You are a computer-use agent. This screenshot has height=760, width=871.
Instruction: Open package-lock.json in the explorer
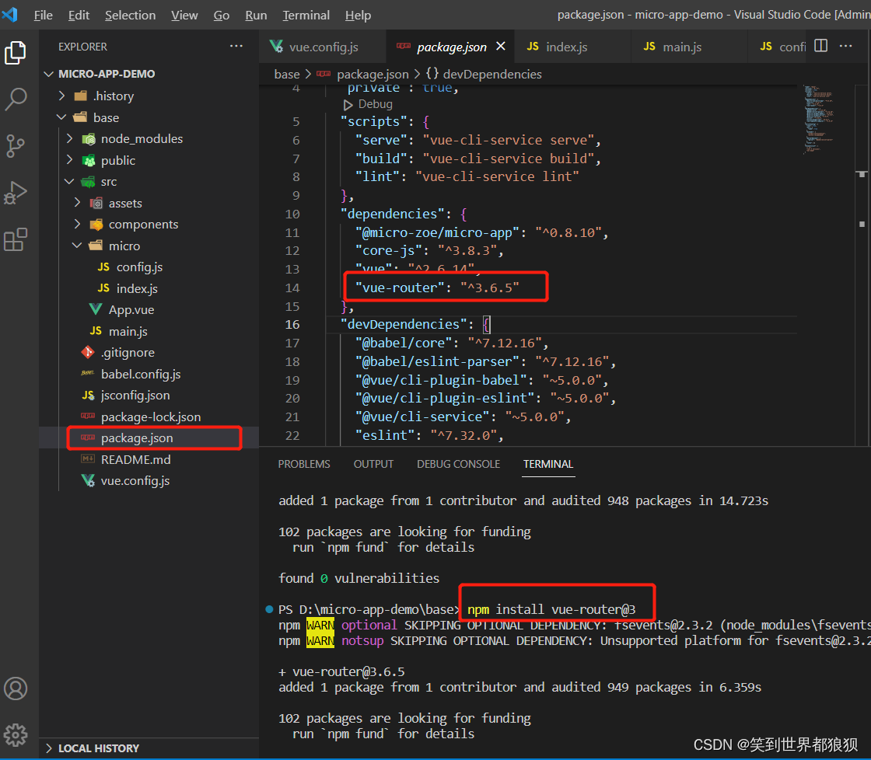pos(150,417)
